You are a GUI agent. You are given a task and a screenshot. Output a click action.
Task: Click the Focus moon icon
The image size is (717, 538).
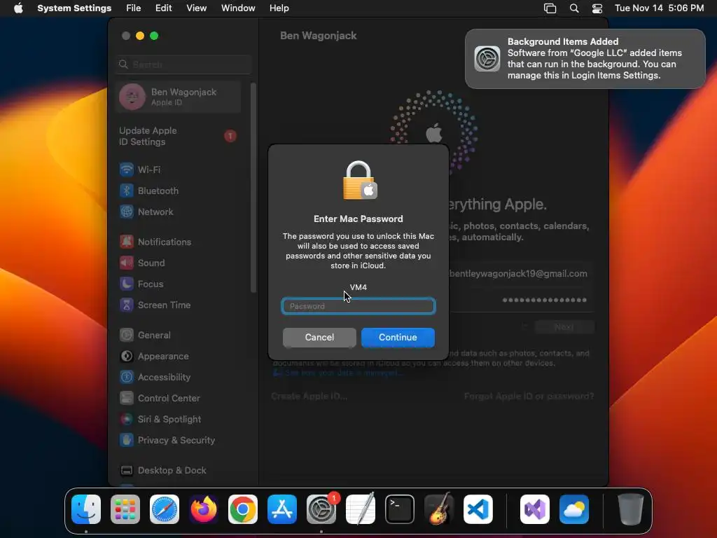point(127,284)
